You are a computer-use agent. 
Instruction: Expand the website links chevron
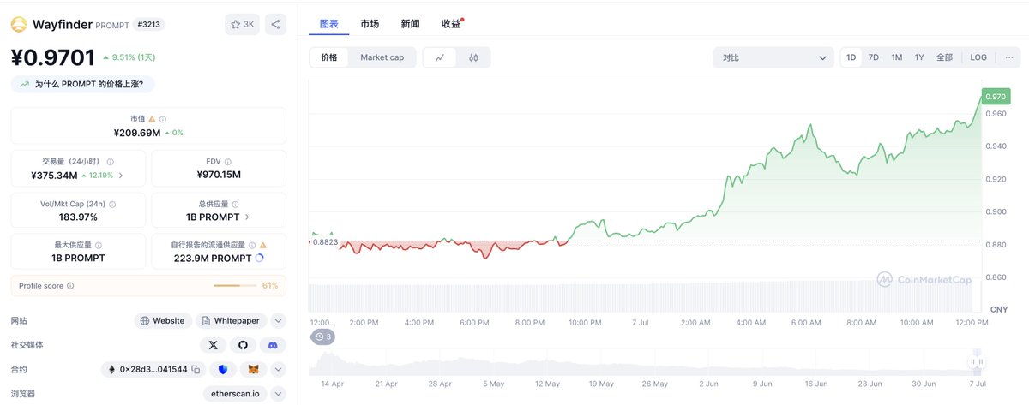coord(278,320)
